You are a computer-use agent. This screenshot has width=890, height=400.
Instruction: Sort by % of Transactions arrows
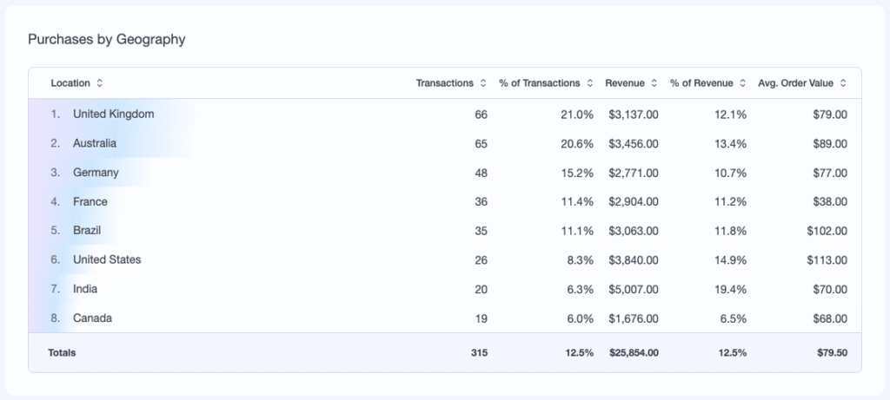pyautogui.click(x=590, y=83)
